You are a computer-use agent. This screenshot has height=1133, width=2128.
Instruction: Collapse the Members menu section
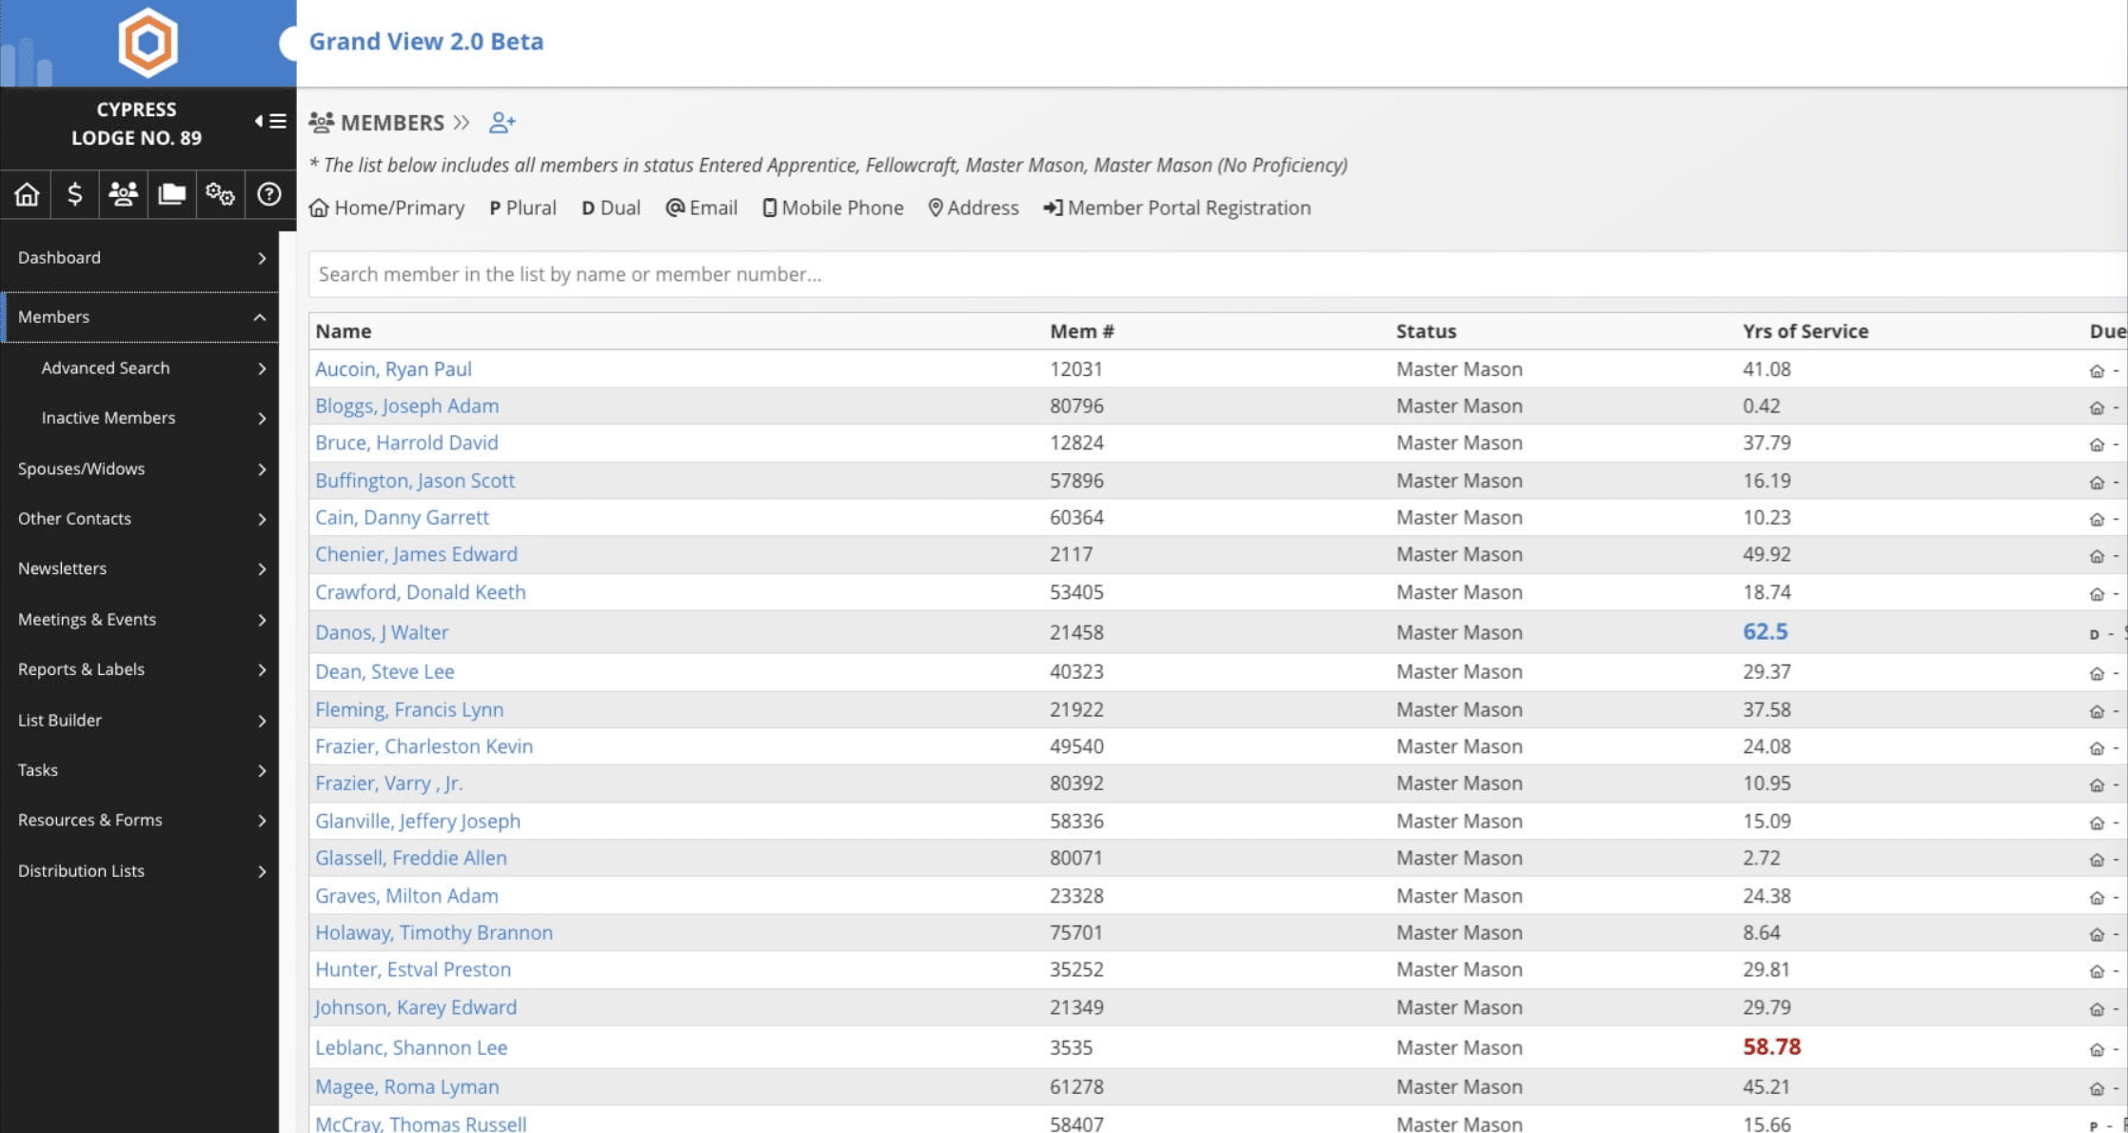tap(259, 317)
